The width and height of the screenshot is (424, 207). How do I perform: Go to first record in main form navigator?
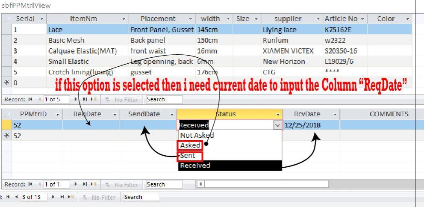click(x=8, y=197)
